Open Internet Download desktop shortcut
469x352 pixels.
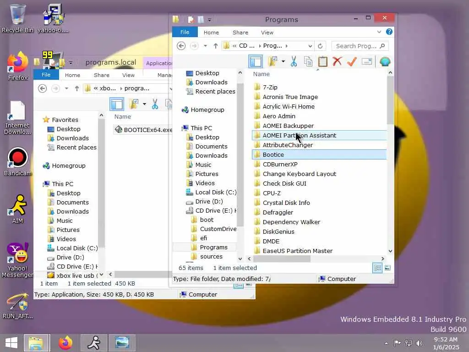(x=17, y=117)
